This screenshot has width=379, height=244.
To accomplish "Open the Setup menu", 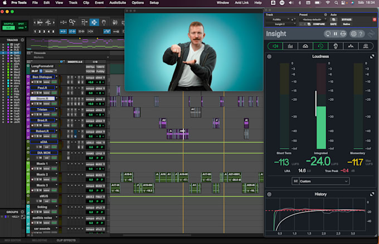I will tap(154, 3).
